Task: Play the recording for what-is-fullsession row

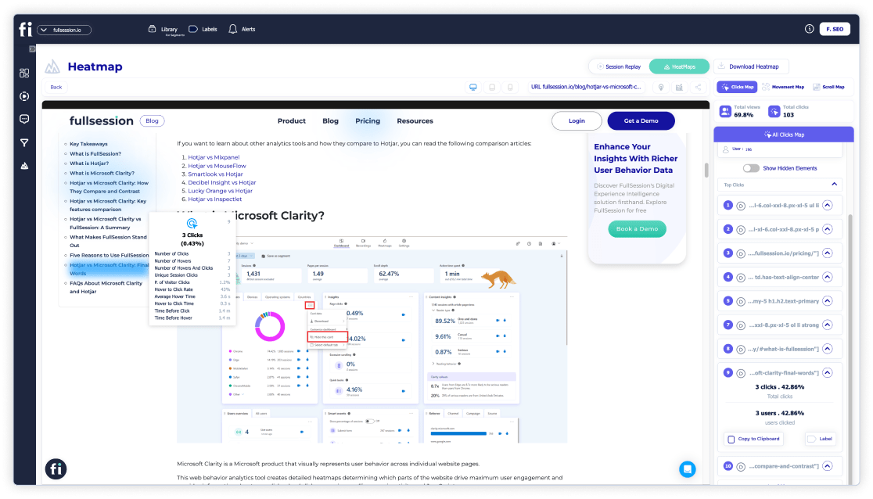Action: point(741,350)
